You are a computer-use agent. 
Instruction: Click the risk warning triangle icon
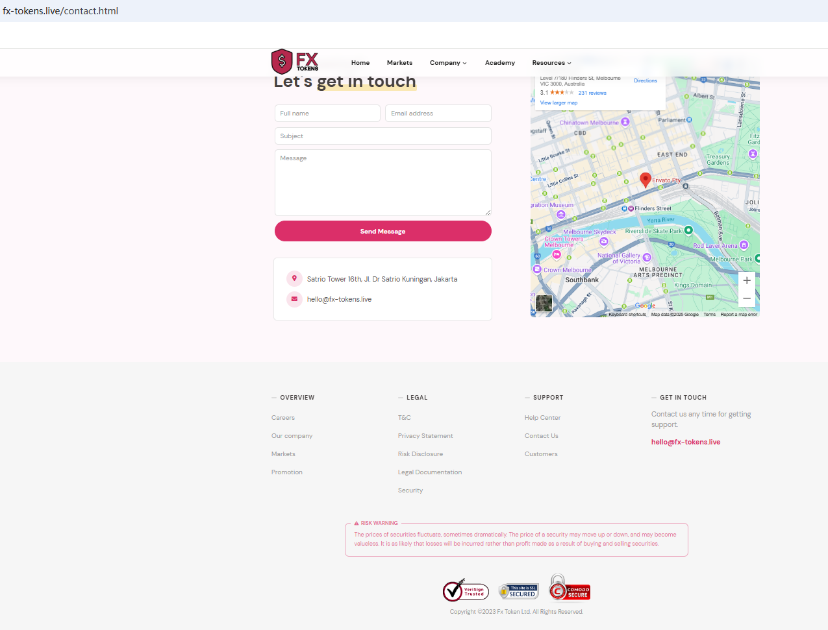pyautogui.click(x=357, y=523)
